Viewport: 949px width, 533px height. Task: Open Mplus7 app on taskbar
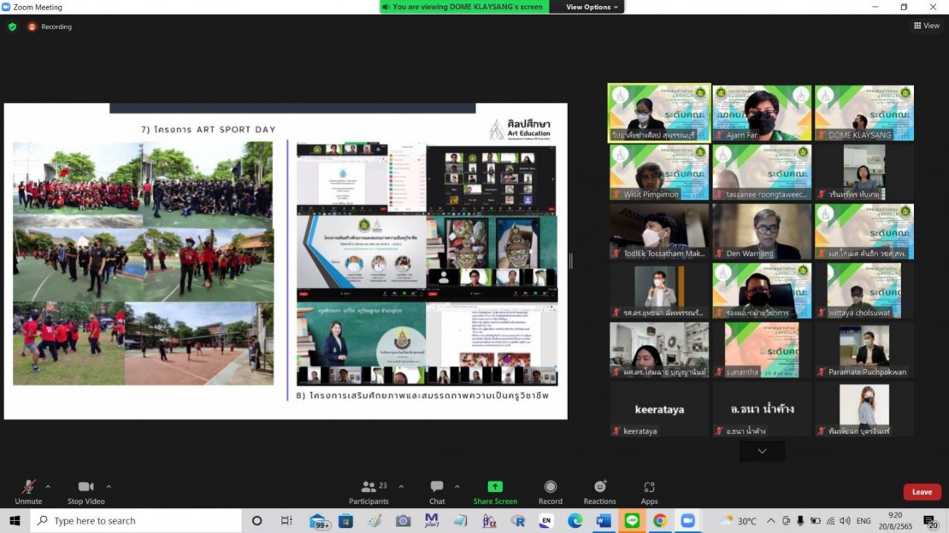tap(432, 520)
